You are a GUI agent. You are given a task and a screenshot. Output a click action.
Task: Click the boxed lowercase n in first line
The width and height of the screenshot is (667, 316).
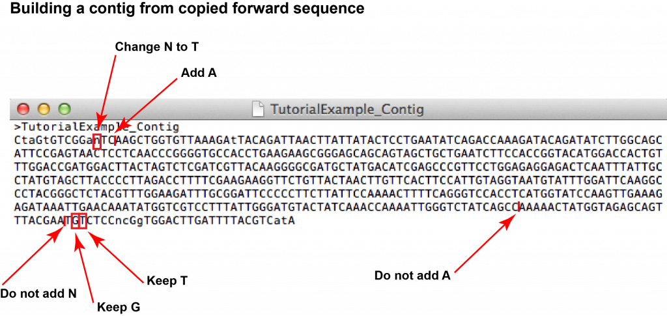(97, 141)
